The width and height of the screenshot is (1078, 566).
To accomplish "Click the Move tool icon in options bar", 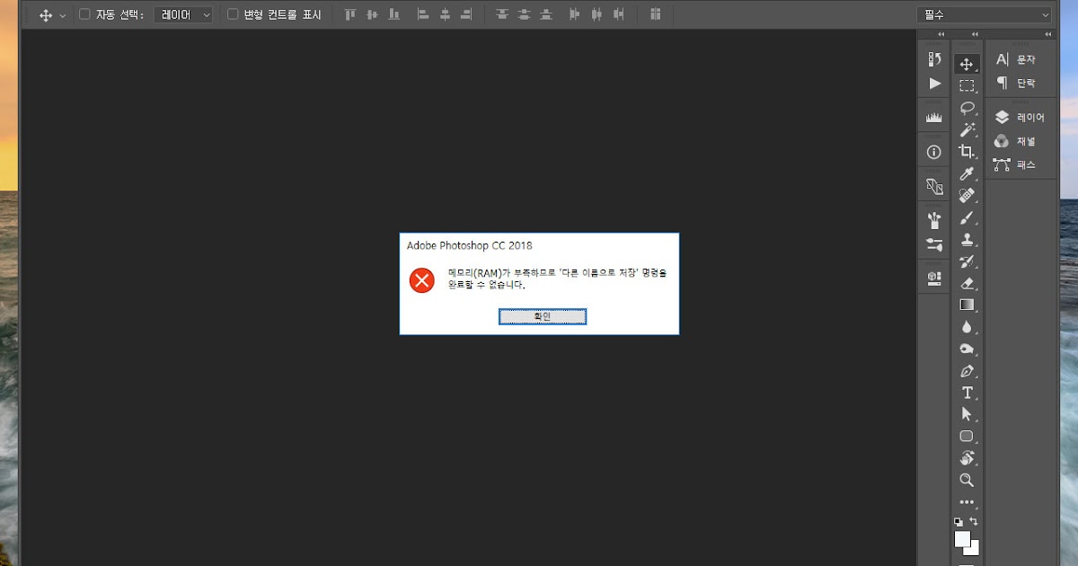I will pos(46,15).
